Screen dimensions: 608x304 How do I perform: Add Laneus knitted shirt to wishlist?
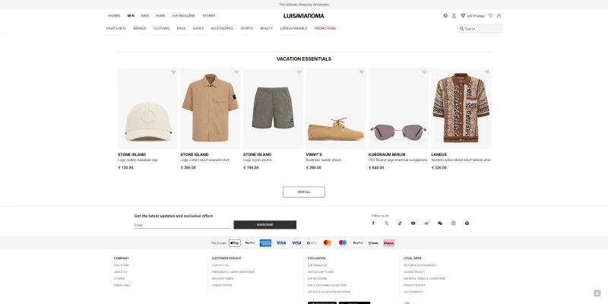487,72
